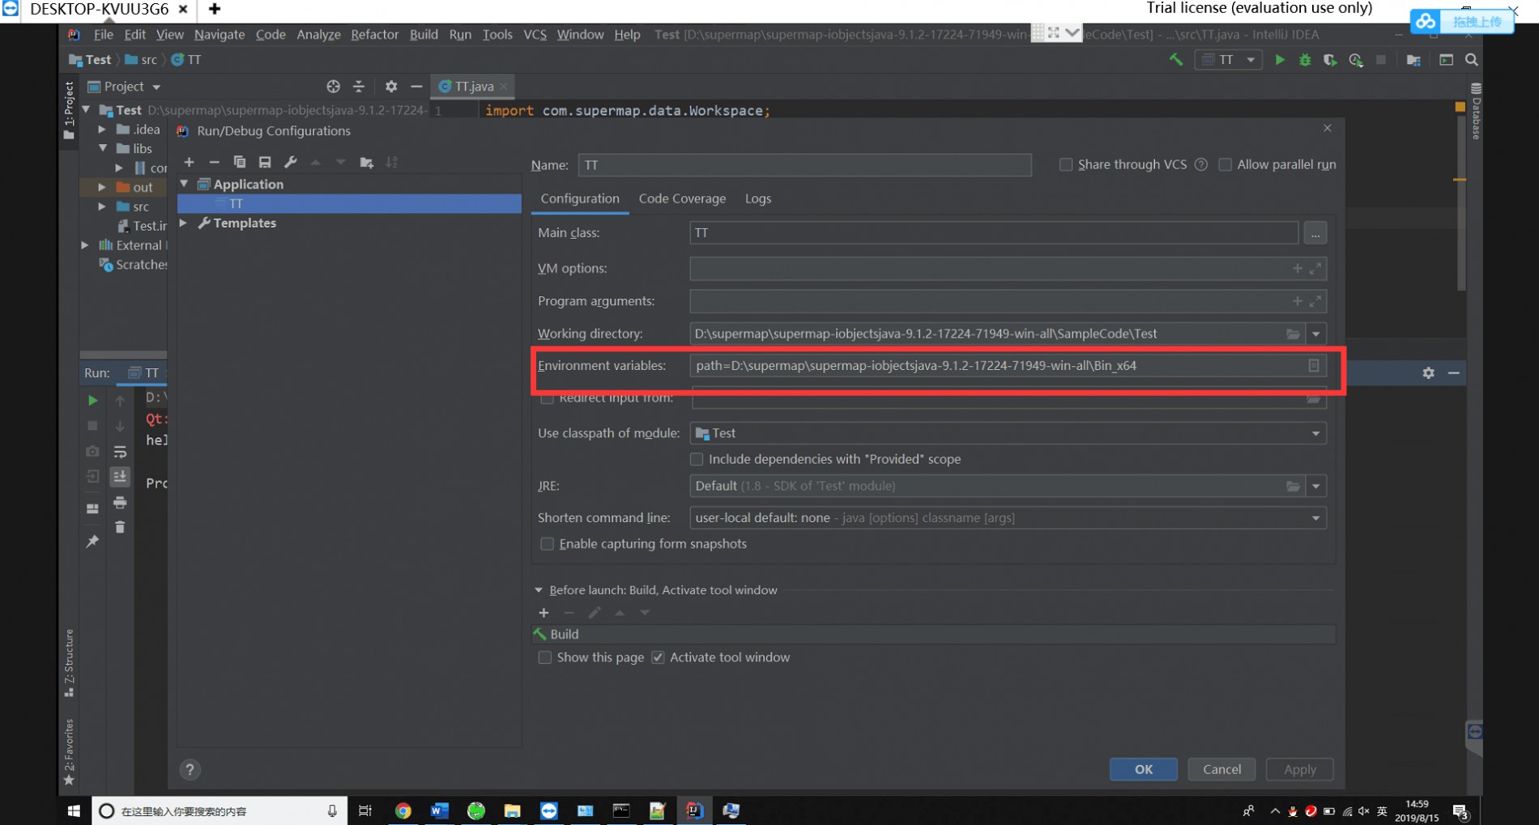Select TT configuration in the list
Image resolution: width=1539 pixels, height=825 pixels.
[x=349, y=203]
